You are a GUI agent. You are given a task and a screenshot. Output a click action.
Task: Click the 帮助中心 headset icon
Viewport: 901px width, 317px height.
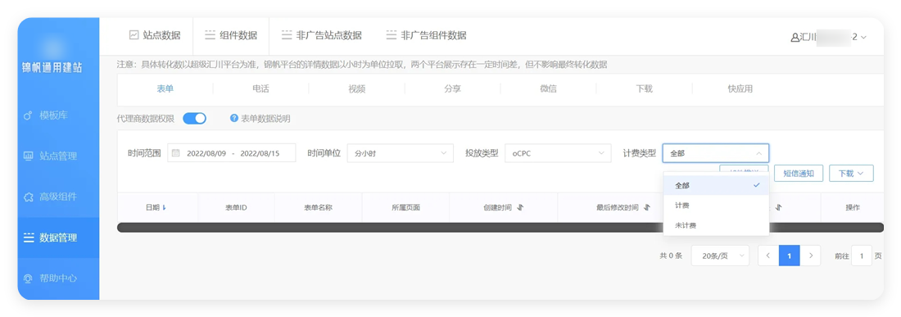point(28,279)
